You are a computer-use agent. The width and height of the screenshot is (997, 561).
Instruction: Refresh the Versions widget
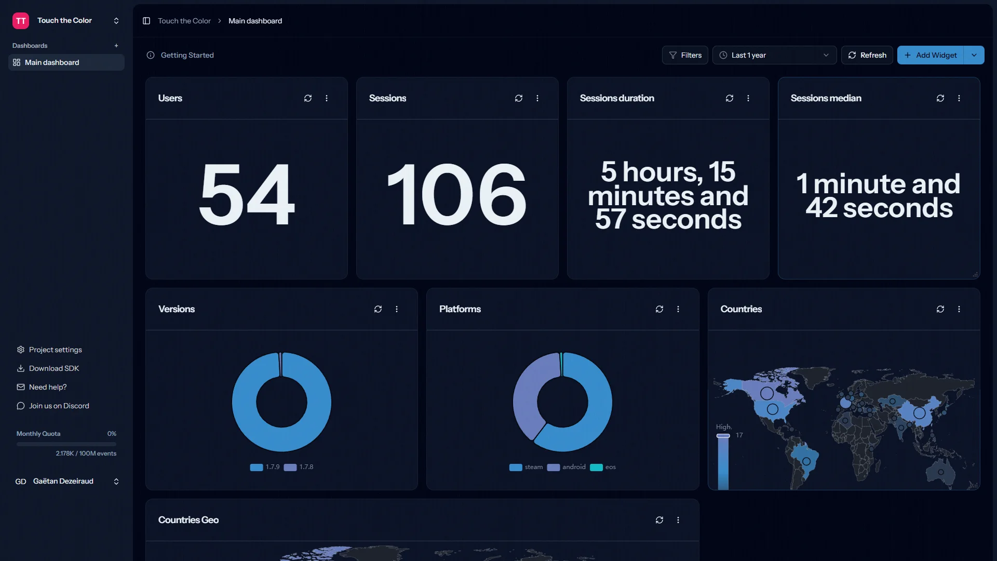378,309
